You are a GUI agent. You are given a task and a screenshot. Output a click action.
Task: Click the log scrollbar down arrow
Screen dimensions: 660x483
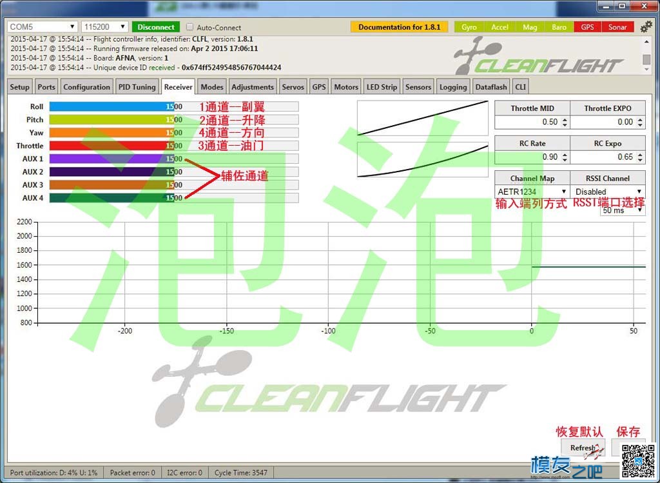point(646,70)
